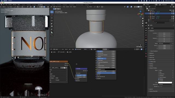Open the Edit menu
The image size is (175, 98).
click(x=6, y=5)
